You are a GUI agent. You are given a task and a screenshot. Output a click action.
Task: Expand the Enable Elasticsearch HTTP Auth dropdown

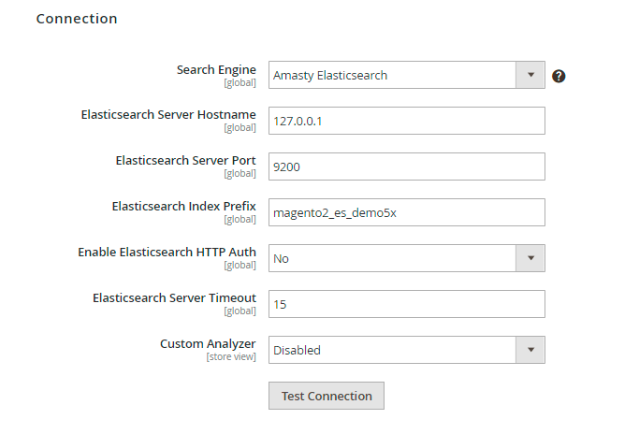click(406, 258)
